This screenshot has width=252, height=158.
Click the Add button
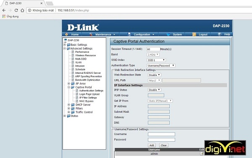click(x=152, y=145)
